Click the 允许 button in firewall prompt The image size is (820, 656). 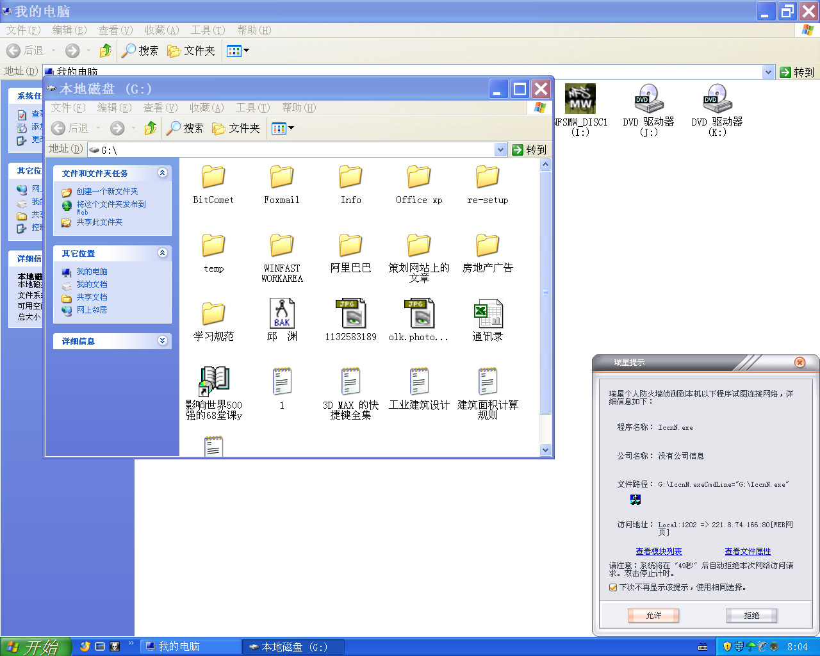point(653,616)
